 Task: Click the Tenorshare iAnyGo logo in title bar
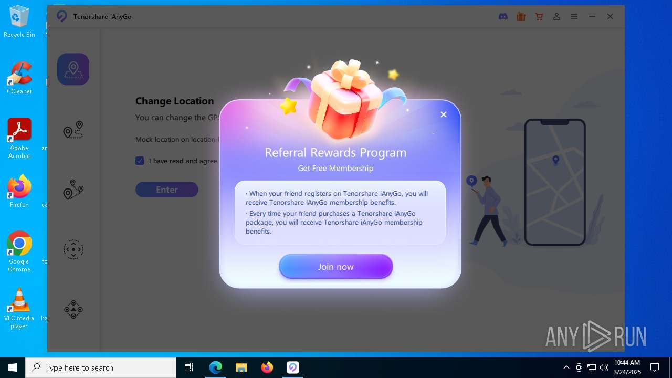62,16
